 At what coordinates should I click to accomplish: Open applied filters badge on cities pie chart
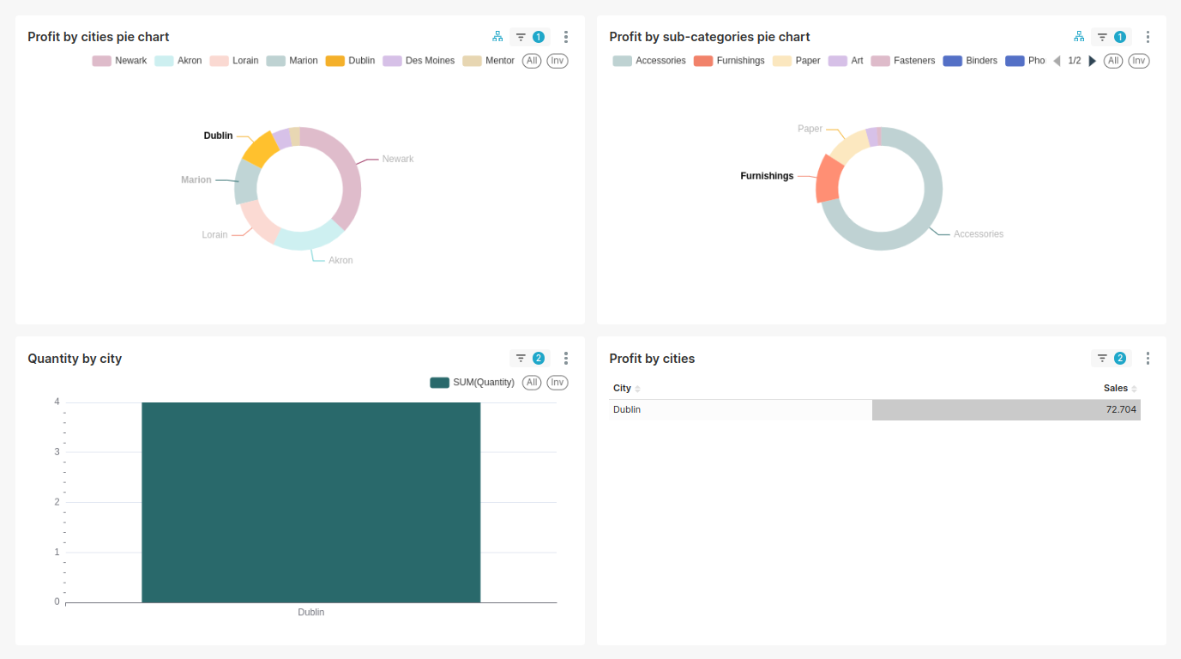530,37
